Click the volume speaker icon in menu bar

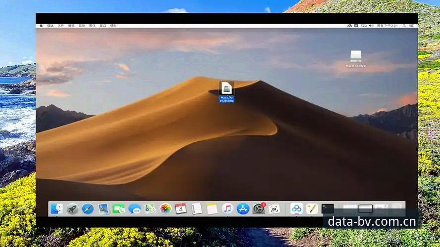[x=371, y=26]
